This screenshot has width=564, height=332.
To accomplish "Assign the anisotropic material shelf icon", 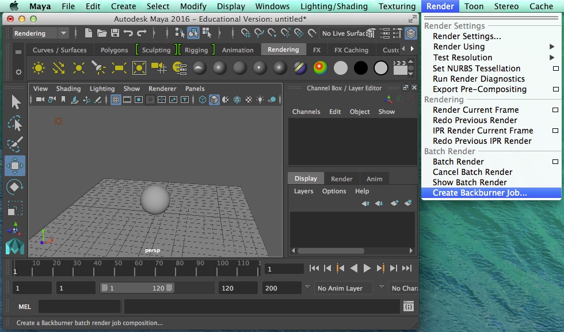I will (x=199, y=68).
